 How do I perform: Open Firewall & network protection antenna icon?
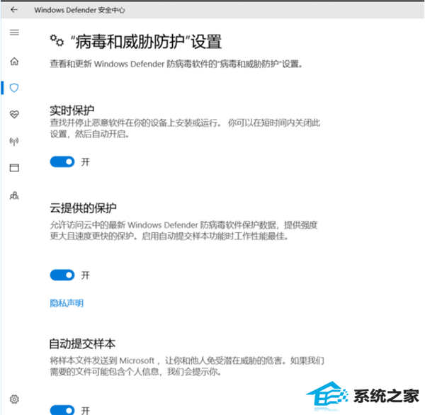click(x=14, y=141)
